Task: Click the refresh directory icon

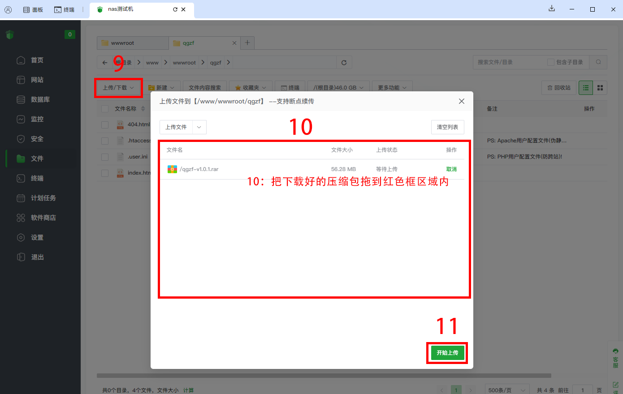Action: pyautogui.click(x=344, y=63)
